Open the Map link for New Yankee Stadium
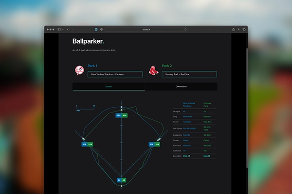This screenshot has width=292, height=194. click(186, 156)
